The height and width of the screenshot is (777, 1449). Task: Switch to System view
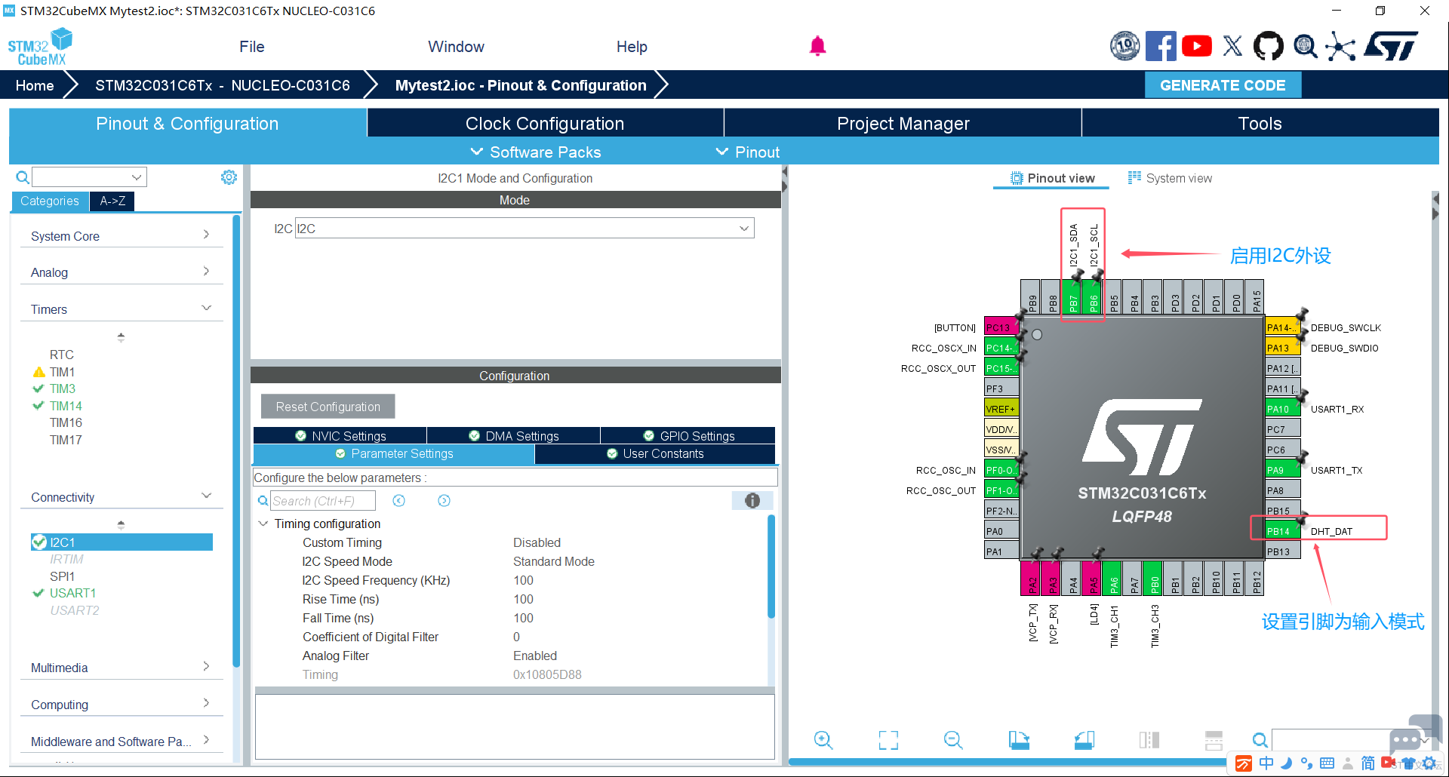(1170, 178)
